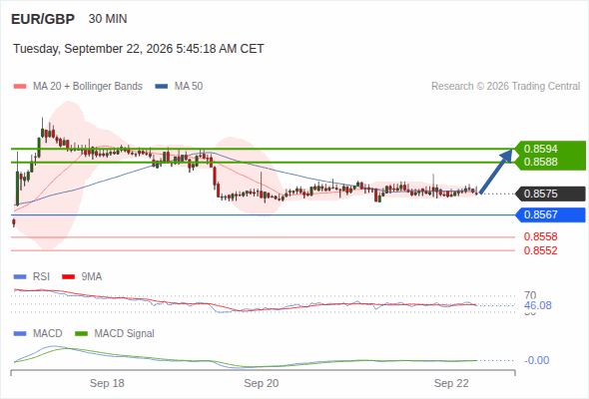Click the 9MA legend swatch
This screenshot has width=589, height=399.
[x=68, y=277]
